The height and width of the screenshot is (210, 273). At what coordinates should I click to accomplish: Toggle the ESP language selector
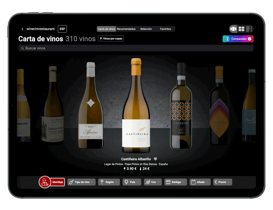[62, 29]
